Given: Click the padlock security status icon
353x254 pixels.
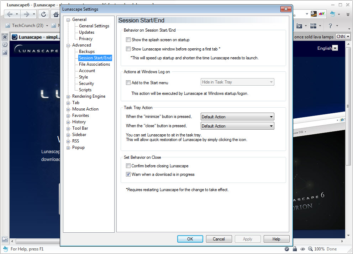Looking at the screenshot, I should tap(295, 249).
